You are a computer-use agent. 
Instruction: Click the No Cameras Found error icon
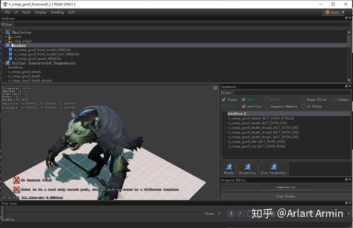click(16, 180)
